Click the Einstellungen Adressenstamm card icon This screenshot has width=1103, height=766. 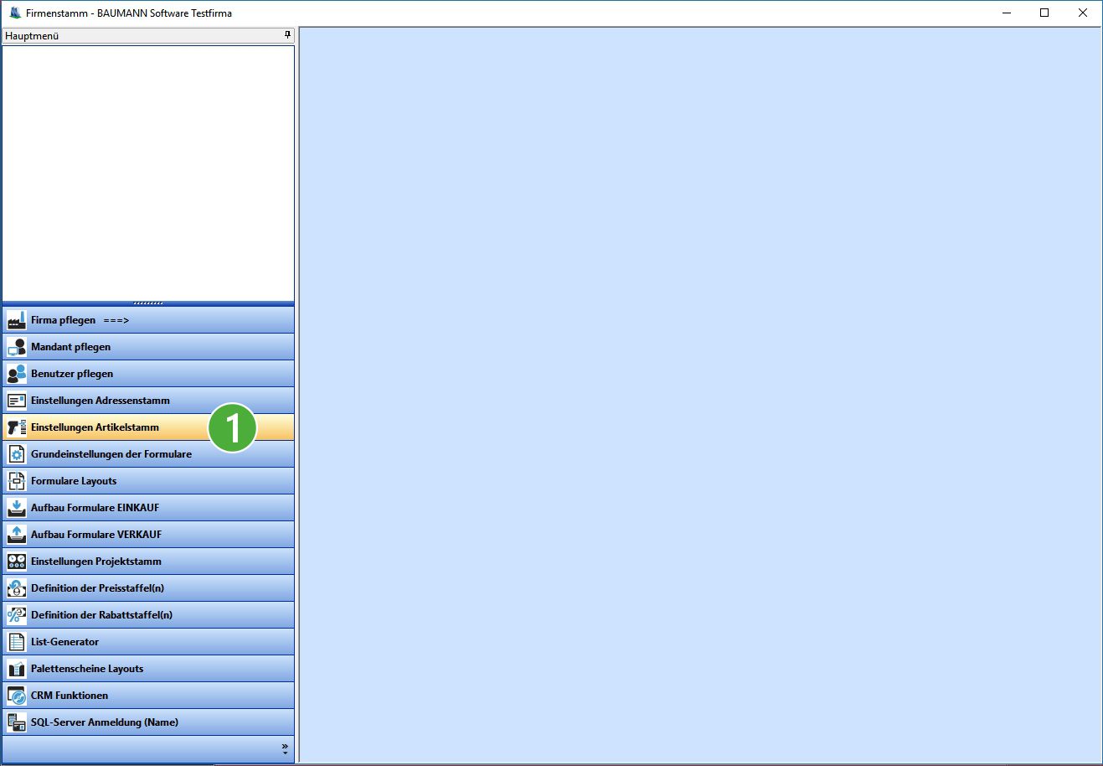coord(17,401)
